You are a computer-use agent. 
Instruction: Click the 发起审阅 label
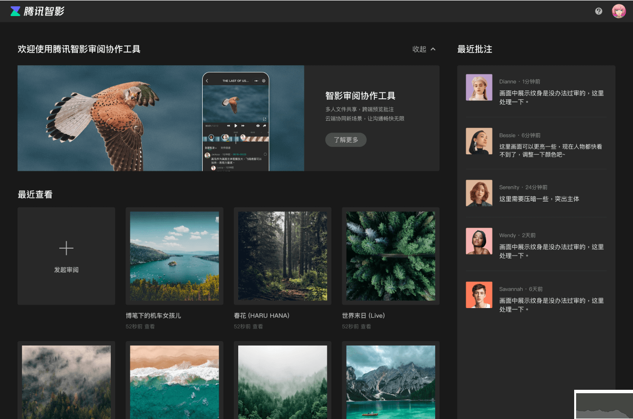pos(66,270)
